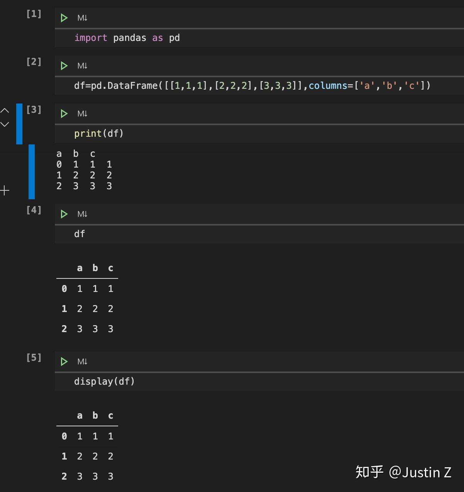Collapse the print(df) output with its blue bar

tap(32, 172)
